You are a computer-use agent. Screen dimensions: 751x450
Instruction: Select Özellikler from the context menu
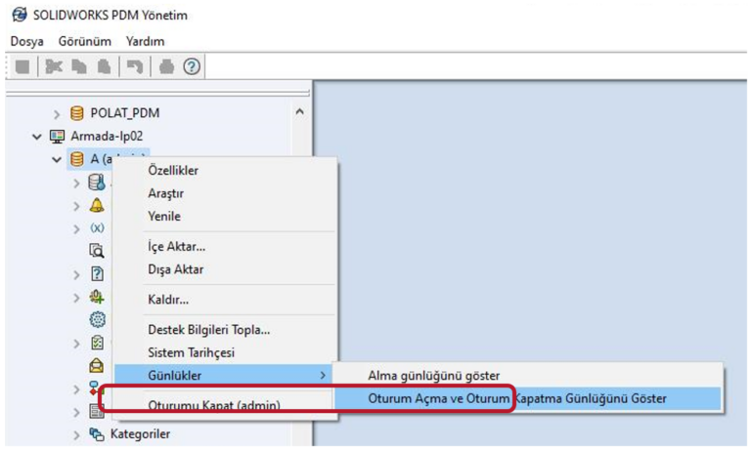pyautogui.click(x=173, y=171)
